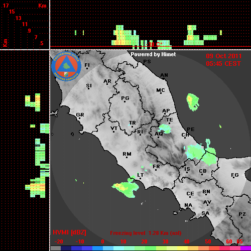Click the '15' km height label
Screen dimensions: 251x251
(12, 12)
